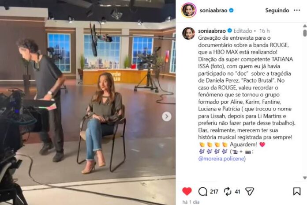307x205 pixels.
Task: Advance to the next photo with the arrow
Action: click(x=167, y=117)
